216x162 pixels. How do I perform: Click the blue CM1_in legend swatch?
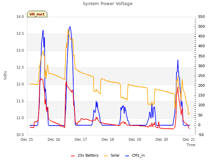[x=127, y=156]
